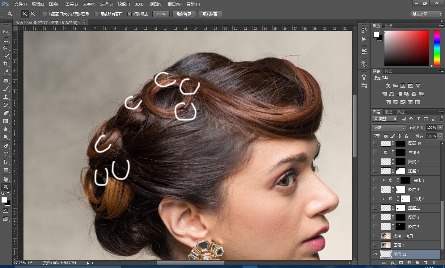The width and height of the screenshot is (445, 268).
Task: Click the 100% zoom button
Action: 161,14
